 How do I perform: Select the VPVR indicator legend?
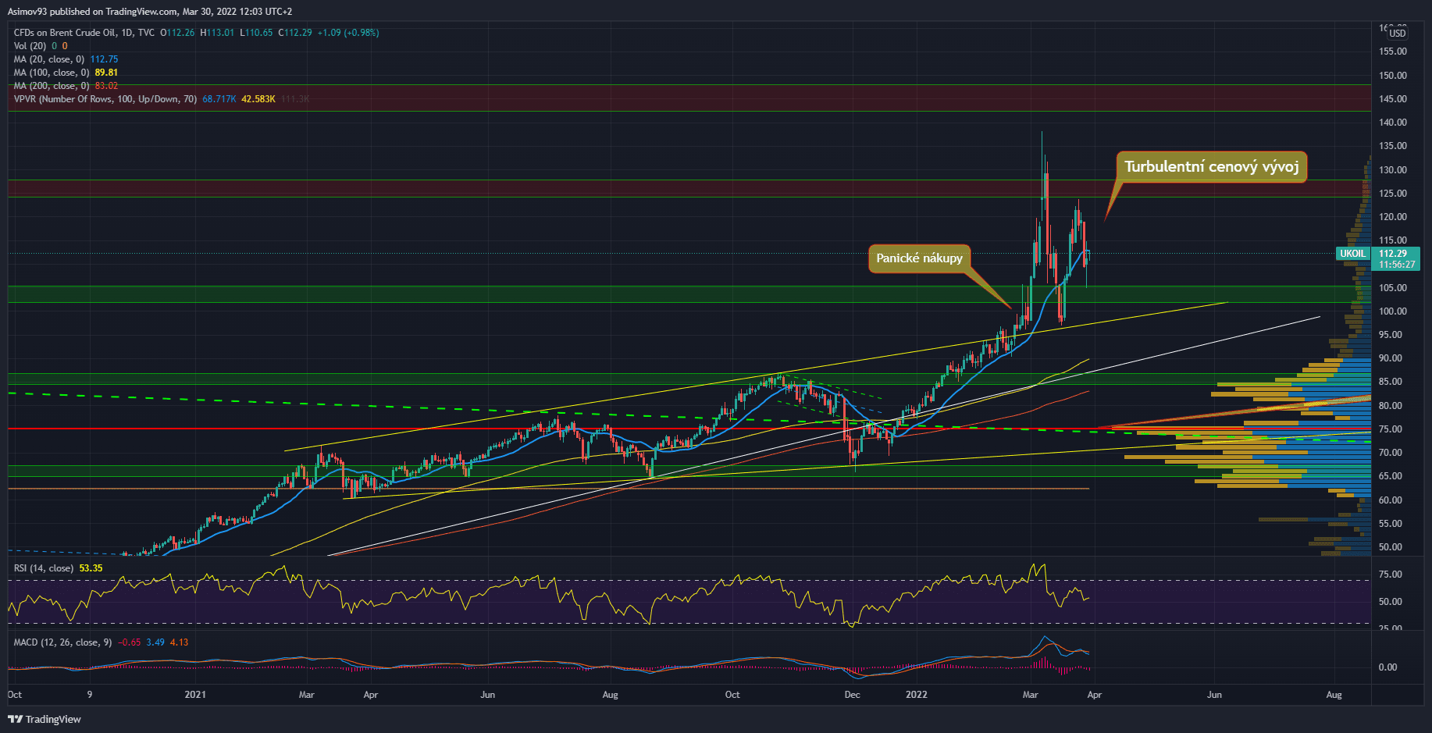coord(105,99)
